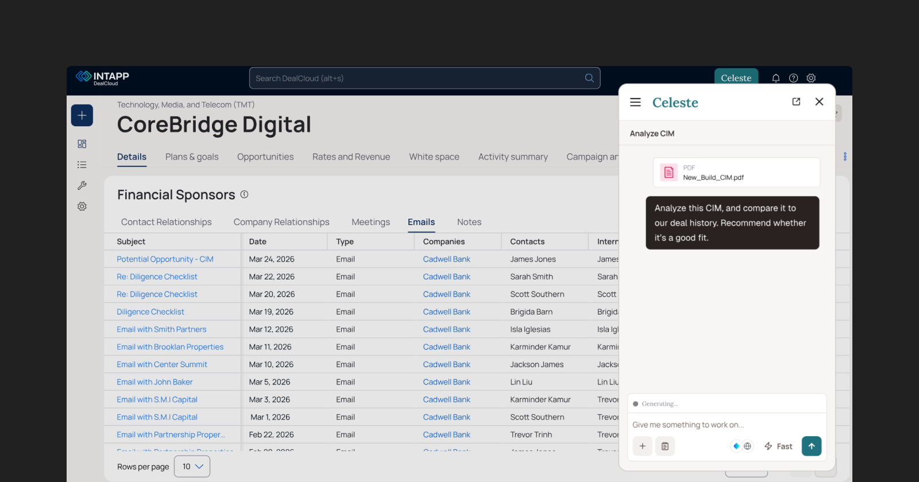Open the Diligence Checklist email from Mar 19
Screen dimensions: 919x482
pyautogui.click(x=150, y=312)
